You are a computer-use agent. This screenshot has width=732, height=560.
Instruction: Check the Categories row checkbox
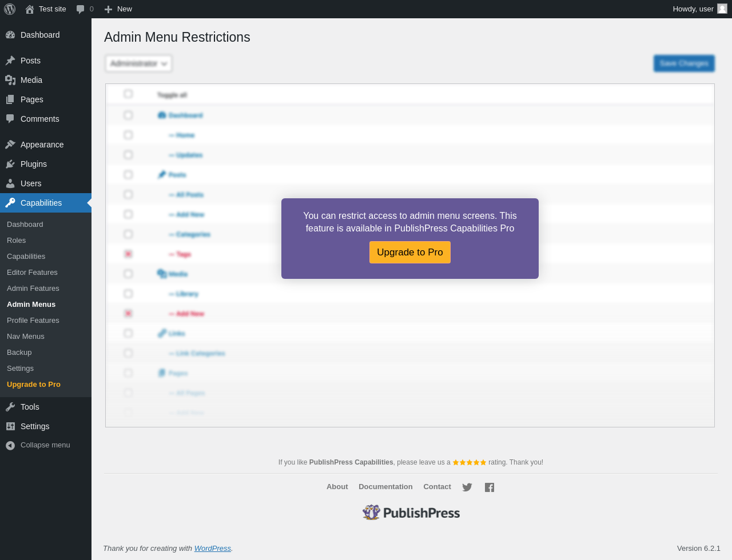(x=128, y=234)
